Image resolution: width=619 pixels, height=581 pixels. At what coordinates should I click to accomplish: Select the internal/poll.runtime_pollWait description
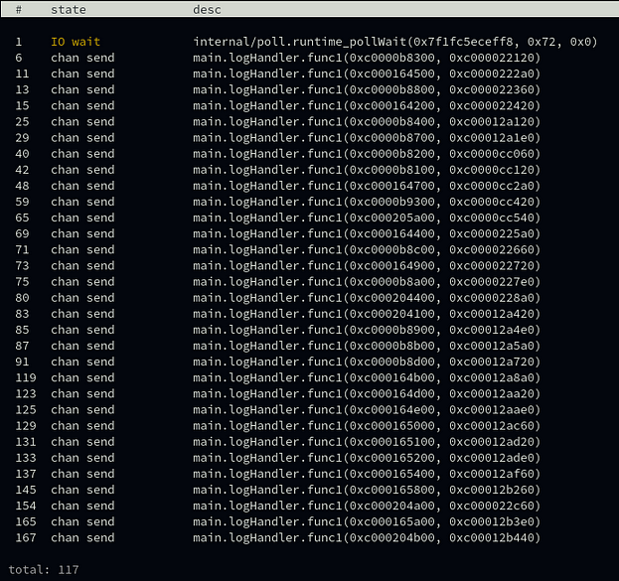coord(395,42)
